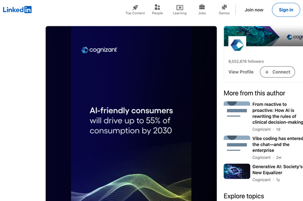Open article 'From reactive to proactive' link
The height and width of the screenshot is (201, 303).
pos(278,113)
